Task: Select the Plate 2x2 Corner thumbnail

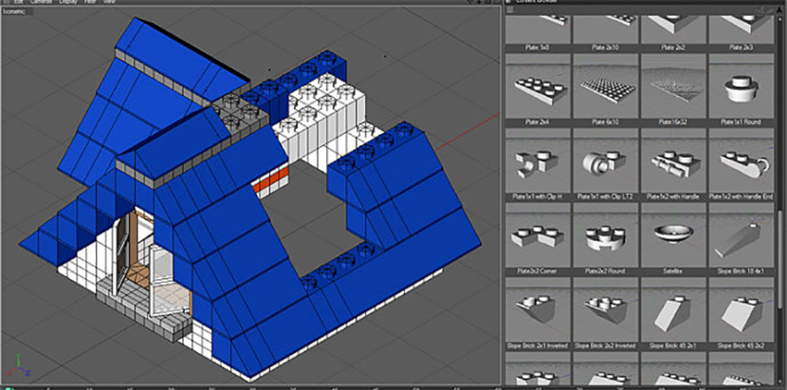Action: [x=538, y=234]
